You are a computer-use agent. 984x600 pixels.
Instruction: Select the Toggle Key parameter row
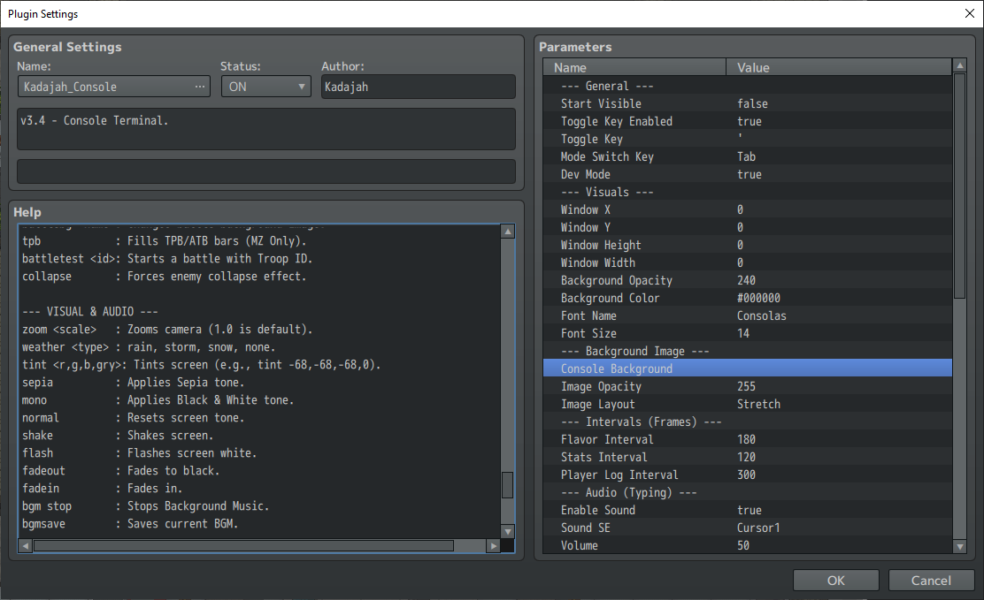[x=748, y=140]
